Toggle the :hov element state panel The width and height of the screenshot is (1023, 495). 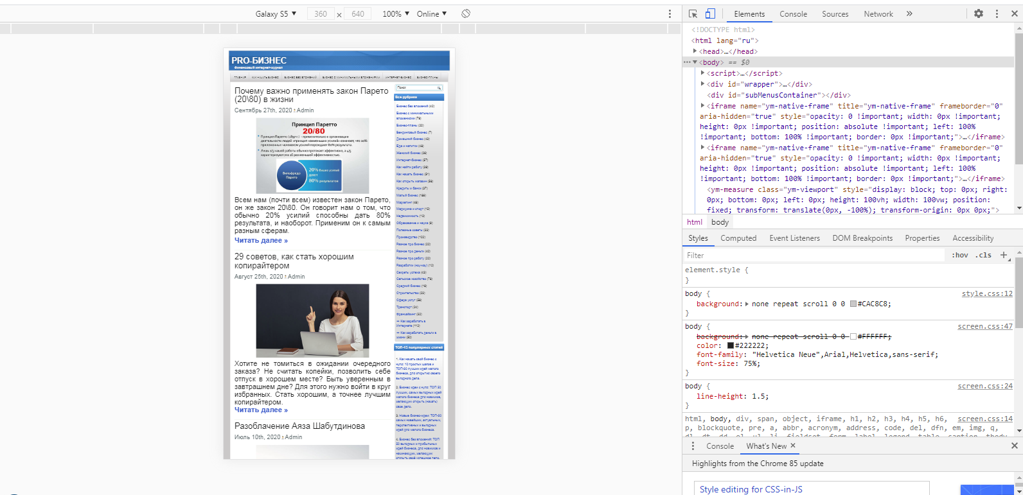(959, 255)
